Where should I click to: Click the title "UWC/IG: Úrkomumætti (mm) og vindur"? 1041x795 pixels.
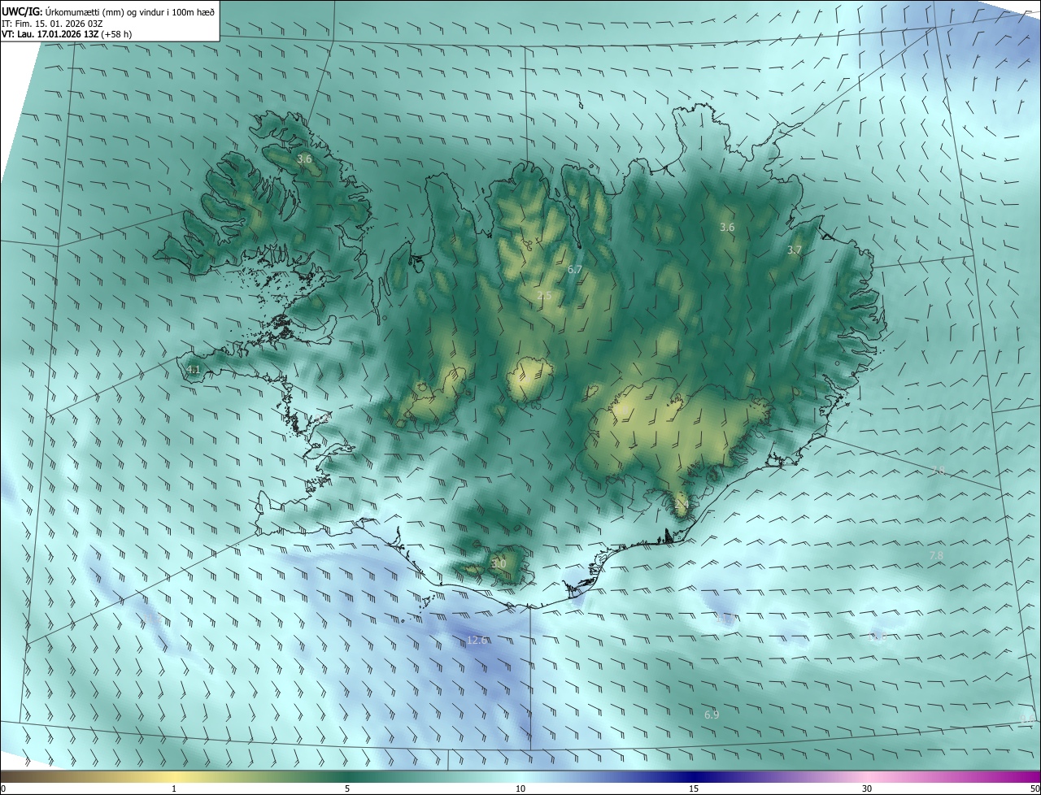click(108, 11)
